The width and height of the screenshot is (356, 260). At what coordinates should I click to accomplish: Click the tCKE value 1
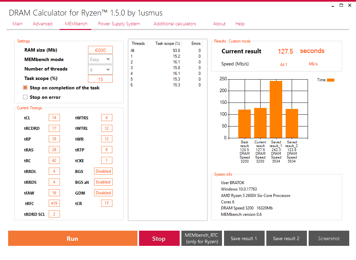click(x=107, y=161)
